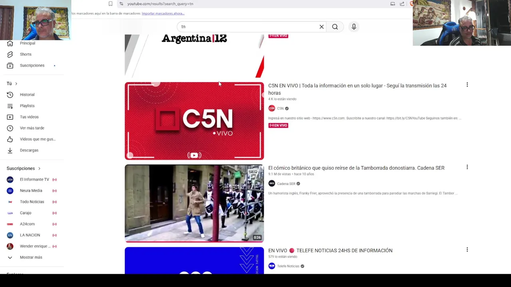This screenshot has width=511, height=287.
Task: Click the microphone voice search icon
Action: coord(354,27)
